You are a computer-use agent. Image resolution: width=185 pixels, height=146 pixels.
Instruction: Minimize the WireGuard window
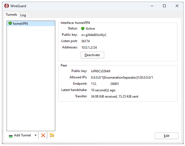152,6
